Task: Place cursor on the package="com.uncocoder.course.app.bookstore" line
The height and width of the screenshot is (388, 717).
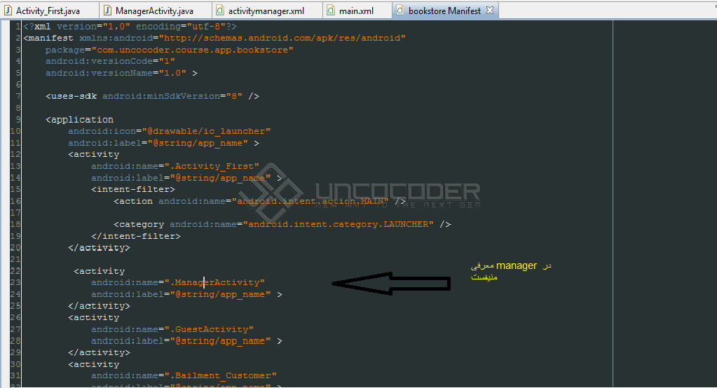Action: pos(169,50)
